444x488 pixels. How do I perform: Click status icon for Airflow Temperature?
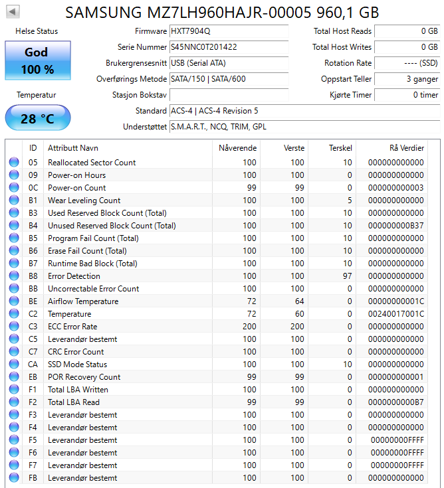point(14,301)
